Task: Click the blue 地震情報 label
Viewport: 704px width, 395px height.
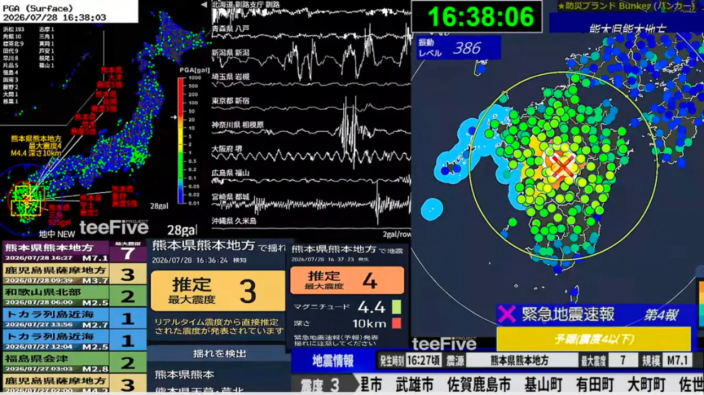Action: click(333, 361)
